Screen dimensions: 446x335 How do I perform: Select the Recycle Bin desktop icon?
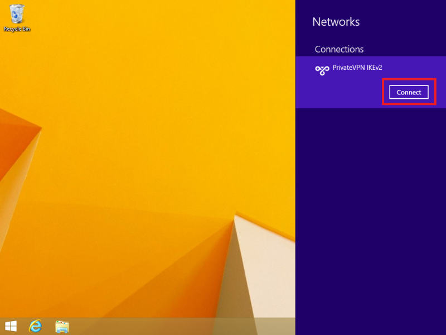pos(17,14)
